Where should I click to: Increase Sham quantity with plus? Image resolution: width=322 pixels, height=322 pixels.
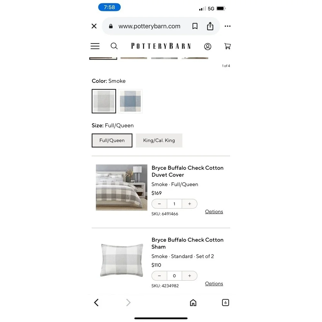click(190, 276)
